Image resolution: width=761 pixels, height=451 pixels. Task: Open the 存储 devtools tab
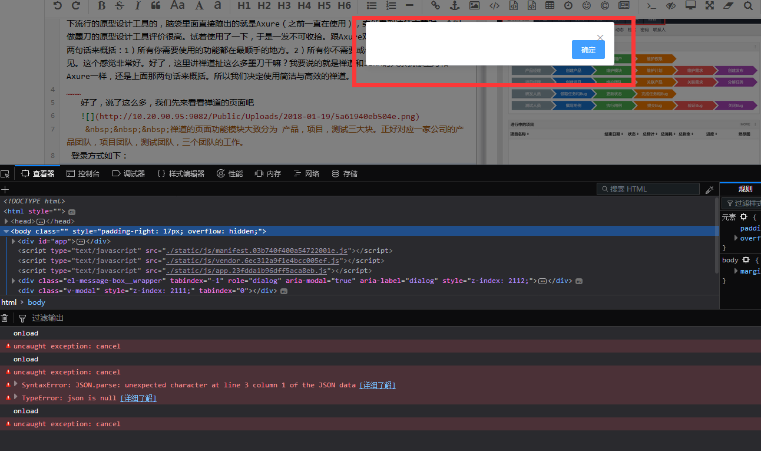point(345,174)
